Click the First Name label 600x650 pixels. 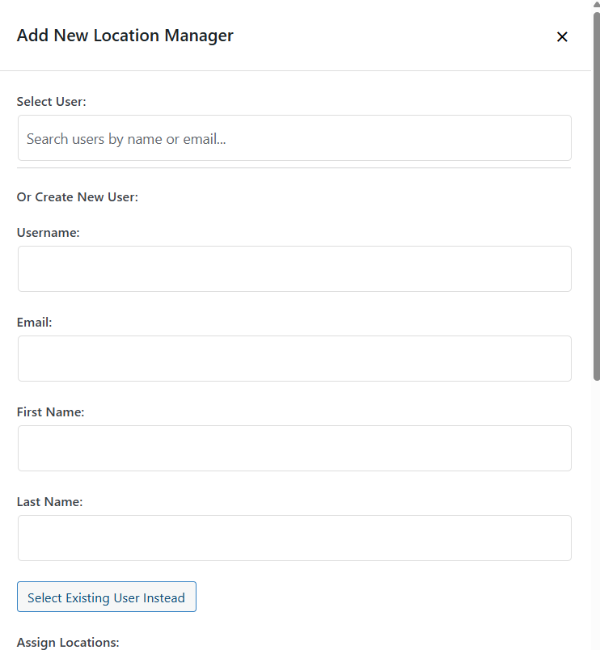50,412
